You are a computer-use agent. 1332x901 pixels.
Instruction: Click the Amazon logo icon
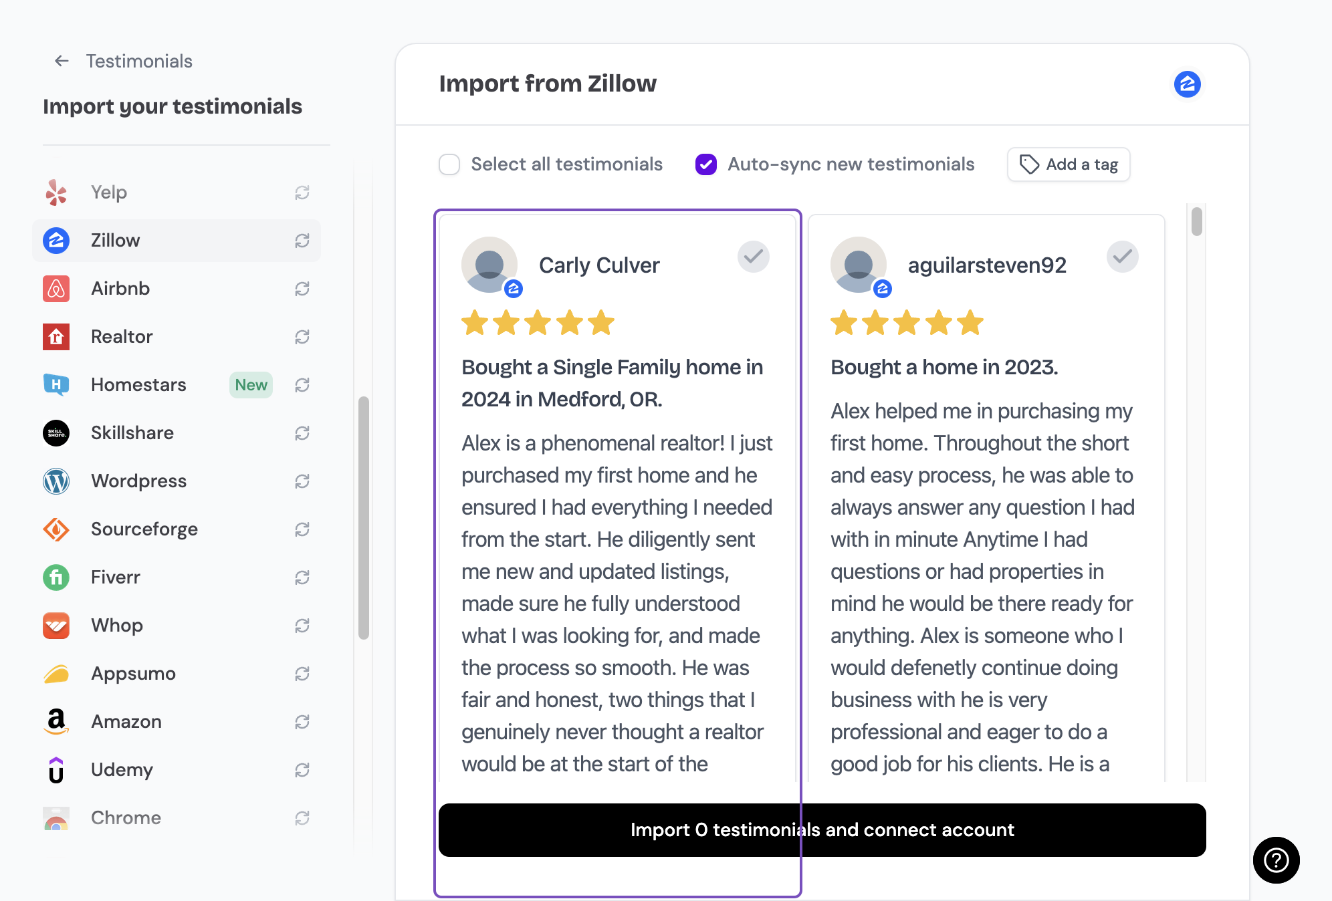(x=56, y=722)
